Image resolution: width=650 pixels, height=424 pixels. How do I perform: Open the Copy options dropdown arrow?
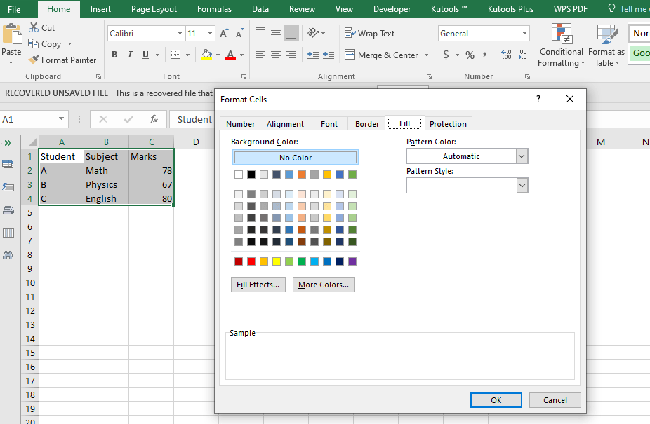[x=69, y=43]
